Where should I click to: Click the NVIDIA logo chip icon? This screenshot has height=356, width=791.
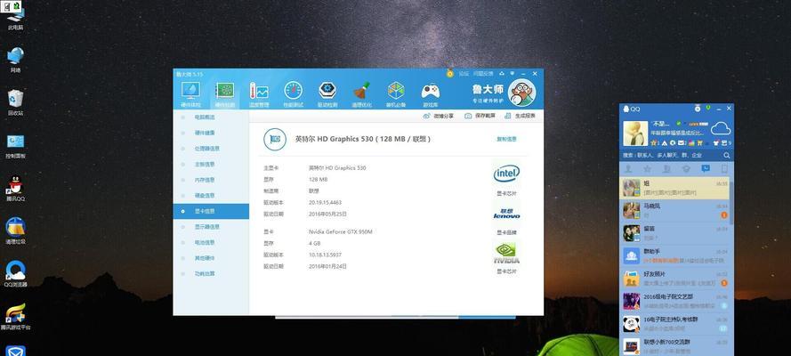(x=506, y=253)
